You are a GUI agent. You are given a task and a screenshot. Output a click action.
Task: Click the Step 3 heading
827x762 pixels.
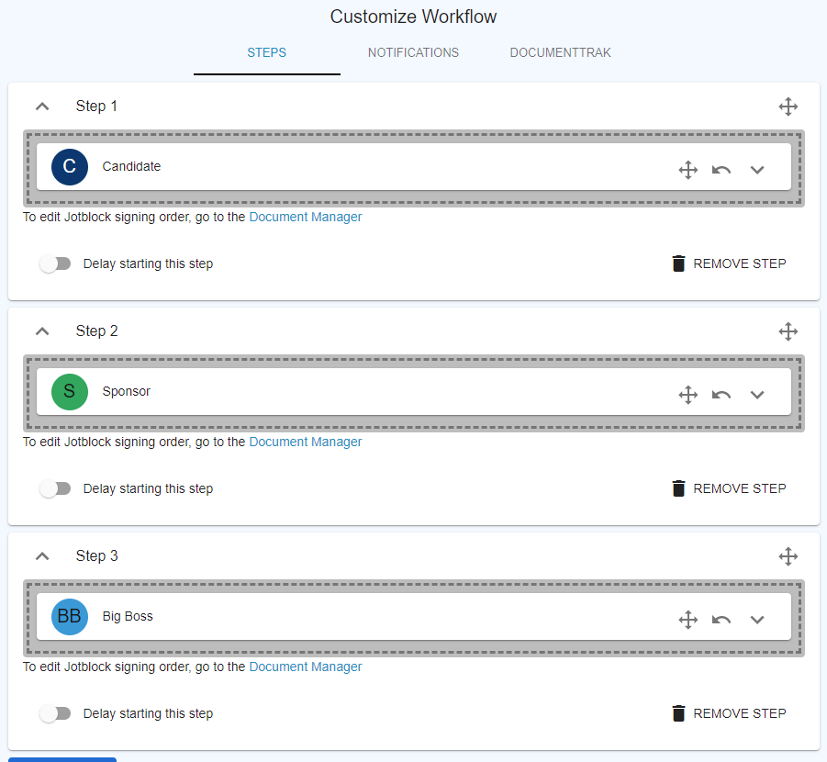[x=96, y=555]
